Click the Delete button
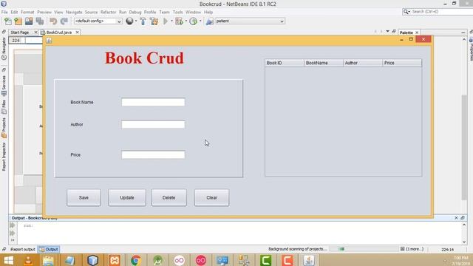 pos(169,197)
